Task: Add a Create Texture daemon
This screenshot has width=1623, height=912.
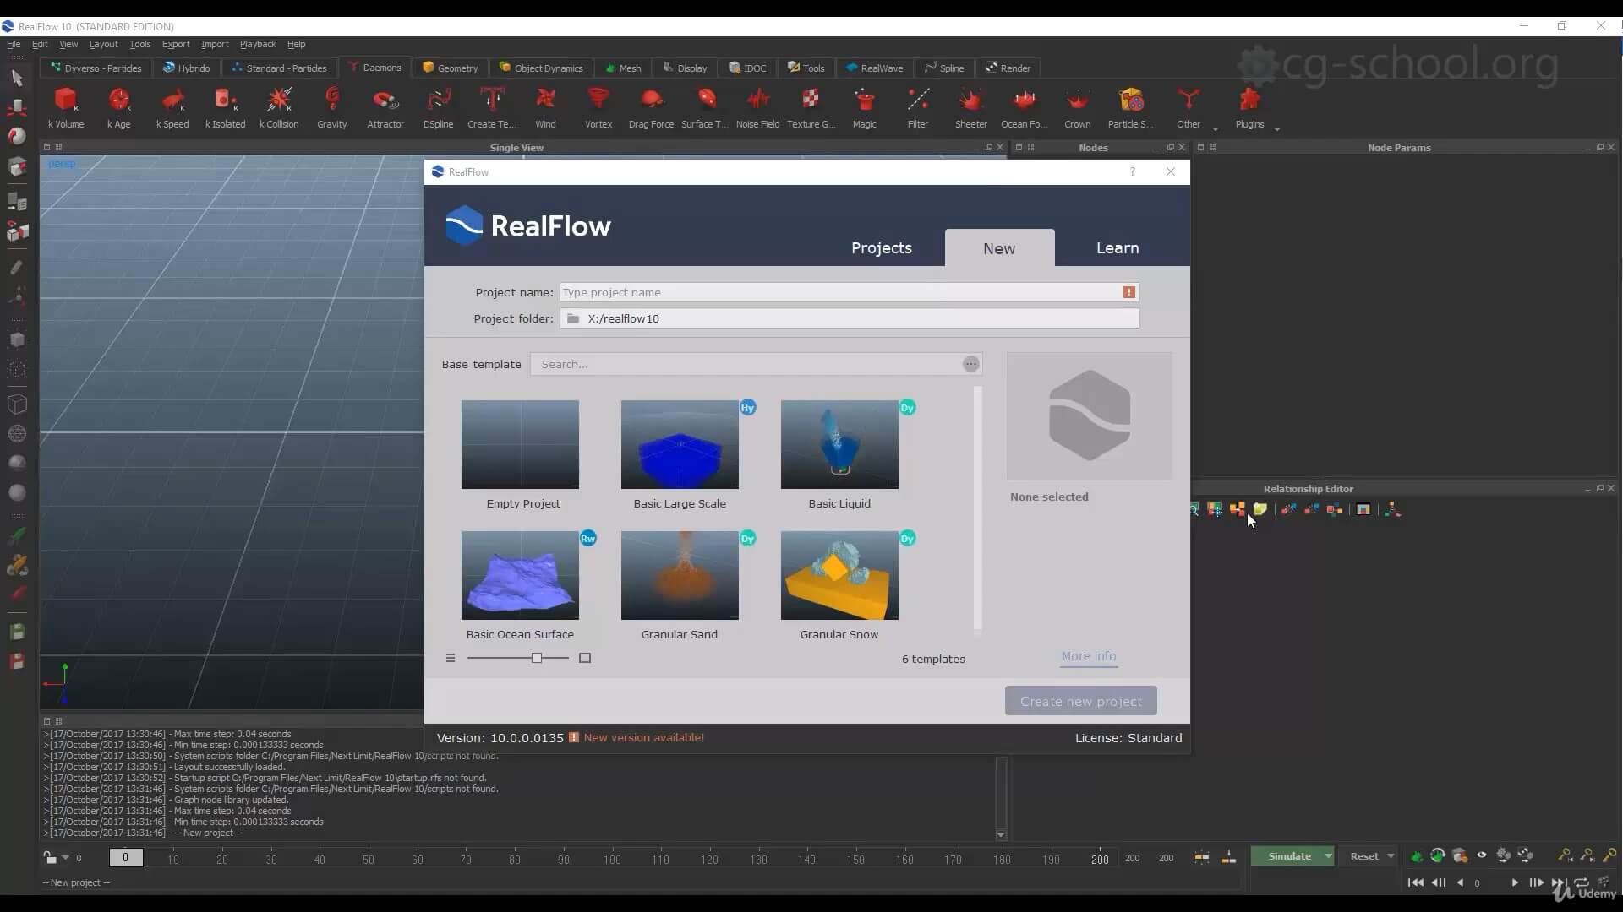Action: click(x=491, y=107)
